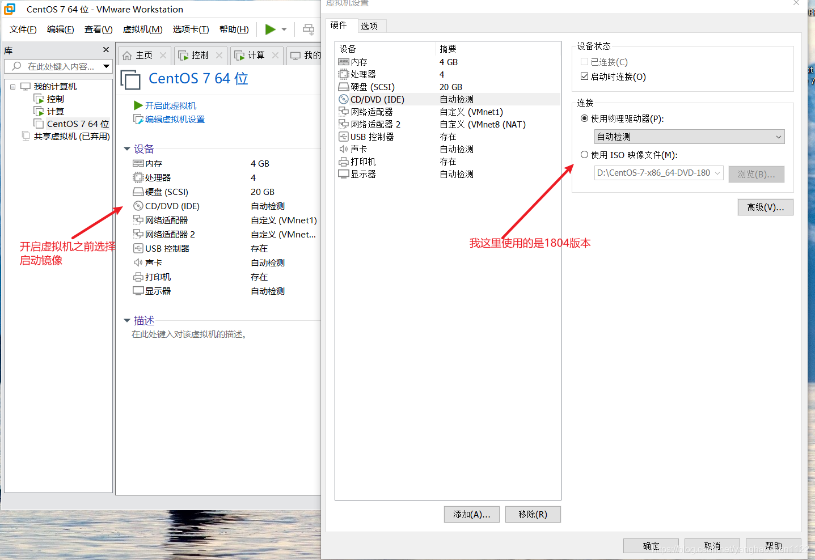Click the 网络适配器 2 adapter icon
The height and width of the screenshot is (560, 815).
(x=344, y=124)
